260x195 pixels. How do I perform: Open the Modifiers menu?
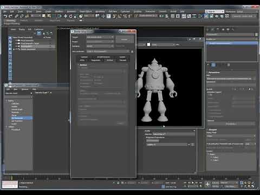[59, 11]
